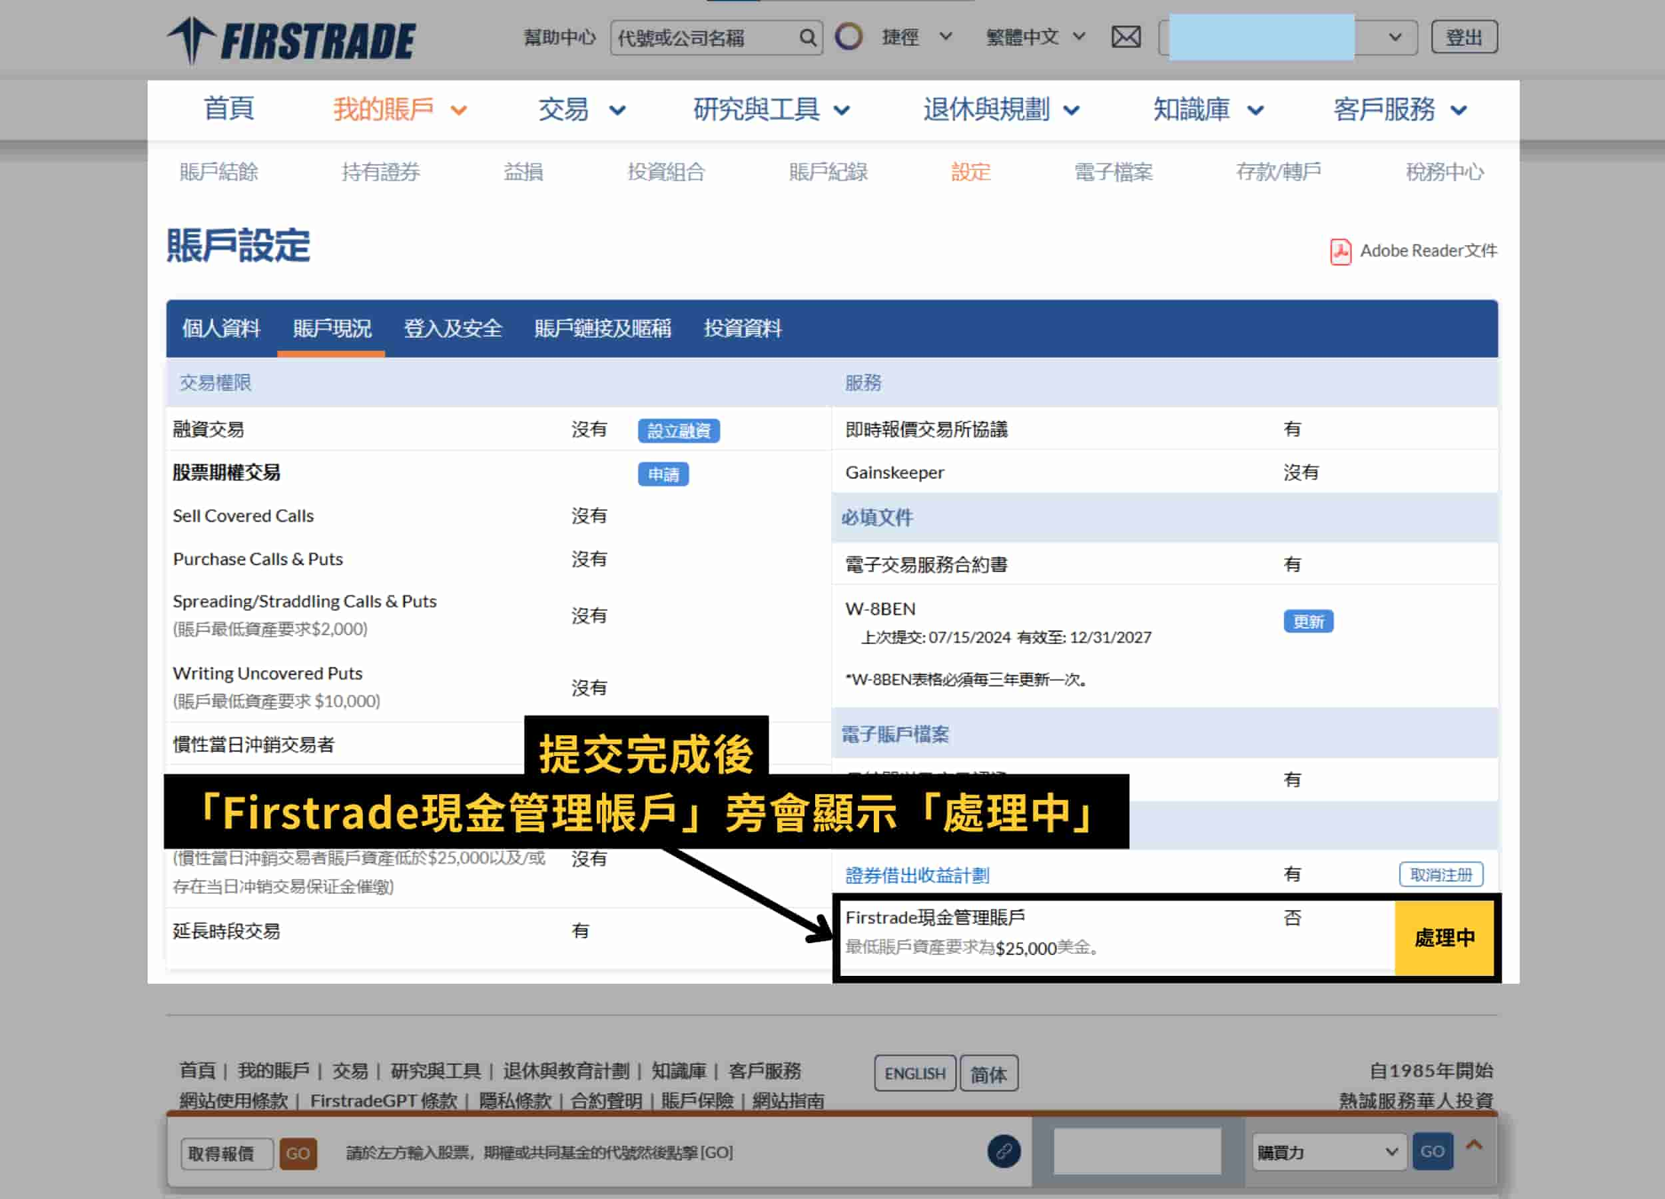Open the footer 網站指南 link

pos(788,1100)
